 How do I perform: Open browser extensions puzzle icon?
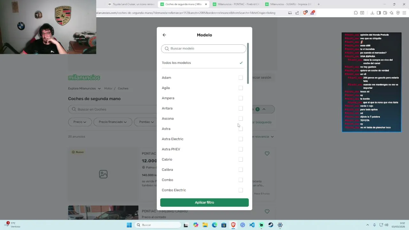(356, 13)
